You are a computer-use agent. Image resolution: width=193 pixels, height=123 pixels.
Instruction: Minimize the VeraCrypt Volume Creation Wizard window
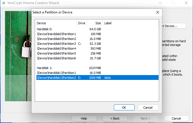(160, 3)
